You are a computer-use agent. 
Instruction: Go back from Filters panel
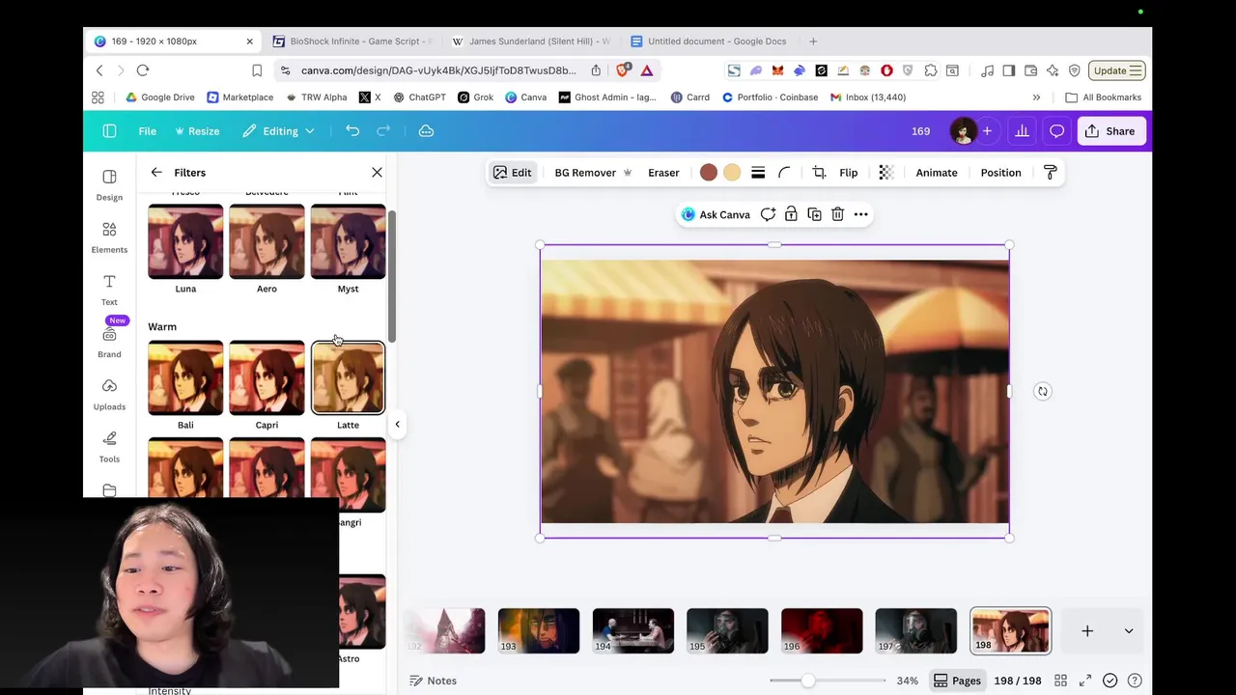point(156,172)
